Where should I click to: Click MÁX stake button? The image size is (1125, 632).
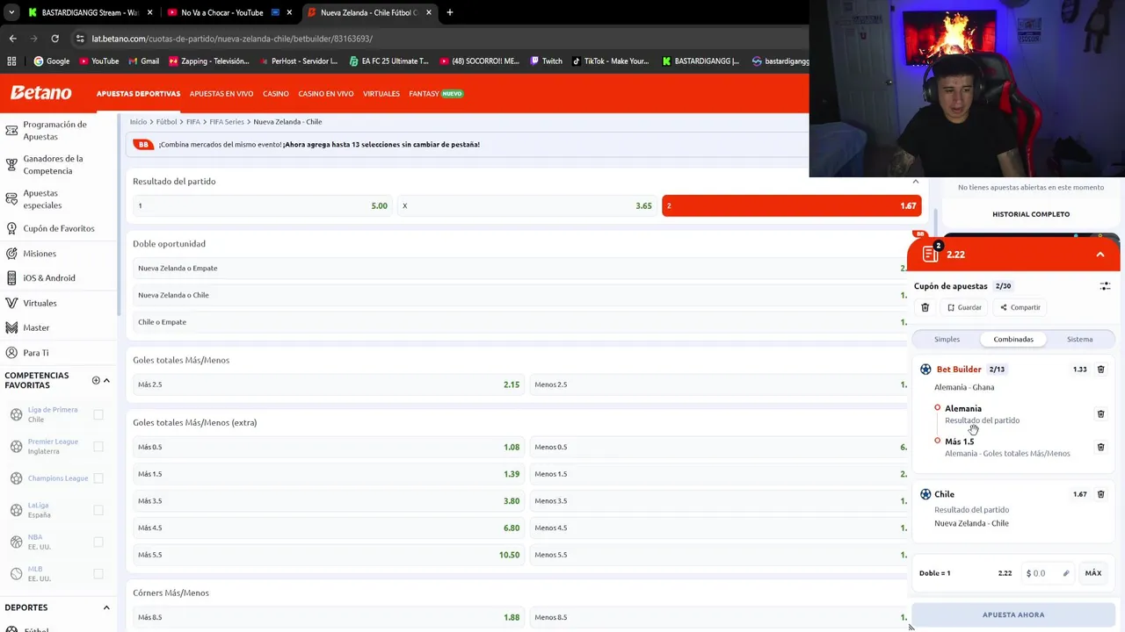1093,573
